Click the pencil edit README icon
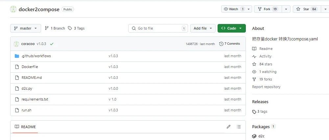 point(228,127)
